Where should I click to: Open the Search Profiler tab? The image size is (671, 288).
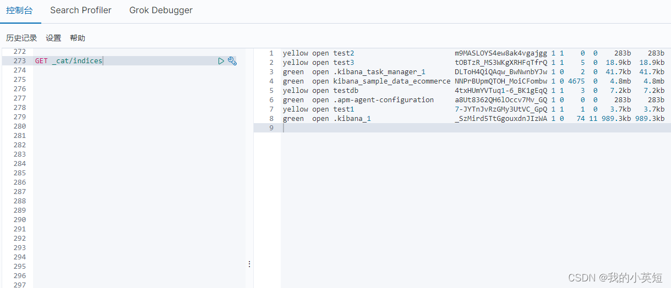[81, 10]
